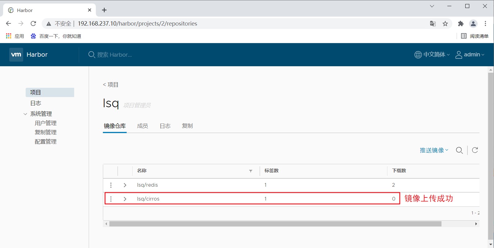Click the vertical page scrollbar
This screenshot has width=494, height=248.
[x=491, y=156]
